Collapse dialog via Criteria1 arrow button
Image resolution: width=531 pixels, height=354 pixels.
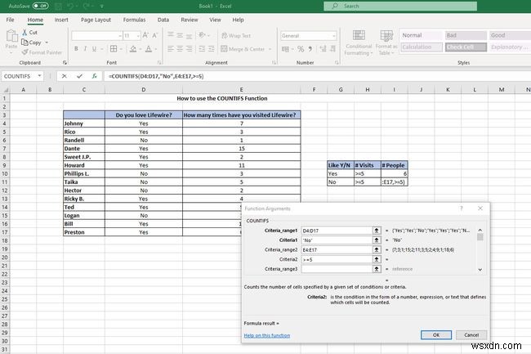coord(377,240)
